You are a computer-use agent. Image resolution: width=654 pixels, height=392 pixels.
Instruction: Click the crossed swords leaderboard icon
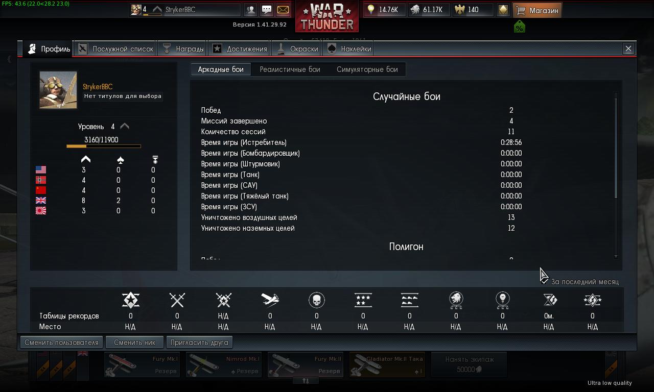(x=177, y=300)
